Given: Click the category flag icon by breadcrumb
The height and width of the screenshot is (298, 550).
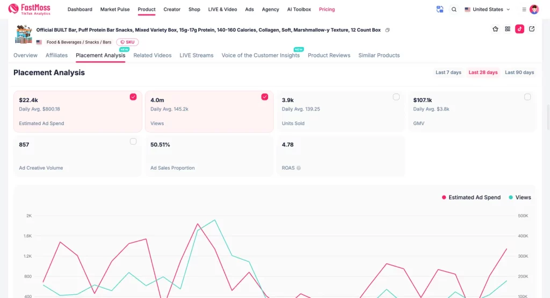Looking at the screenshot, I should (x=39, y=42).
